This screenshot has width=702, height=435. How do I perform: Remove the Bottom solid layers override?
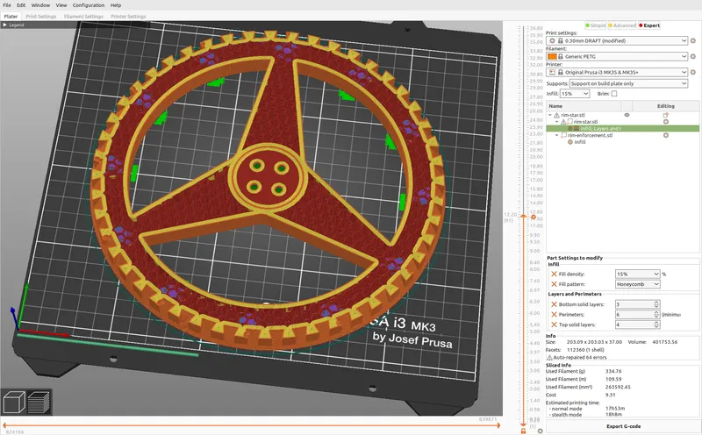(x=554, y=304)
